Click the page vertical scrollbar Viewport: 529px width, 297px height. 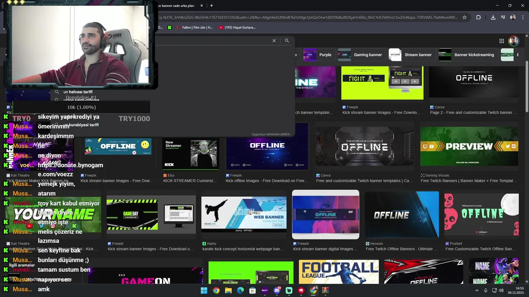527,86
